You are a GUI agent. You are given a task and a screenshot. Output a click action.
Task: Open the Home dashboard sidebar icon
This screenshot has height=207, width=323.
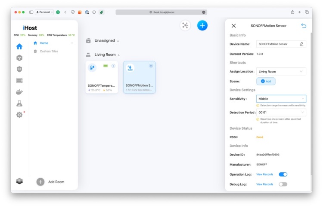pos(19,46)
